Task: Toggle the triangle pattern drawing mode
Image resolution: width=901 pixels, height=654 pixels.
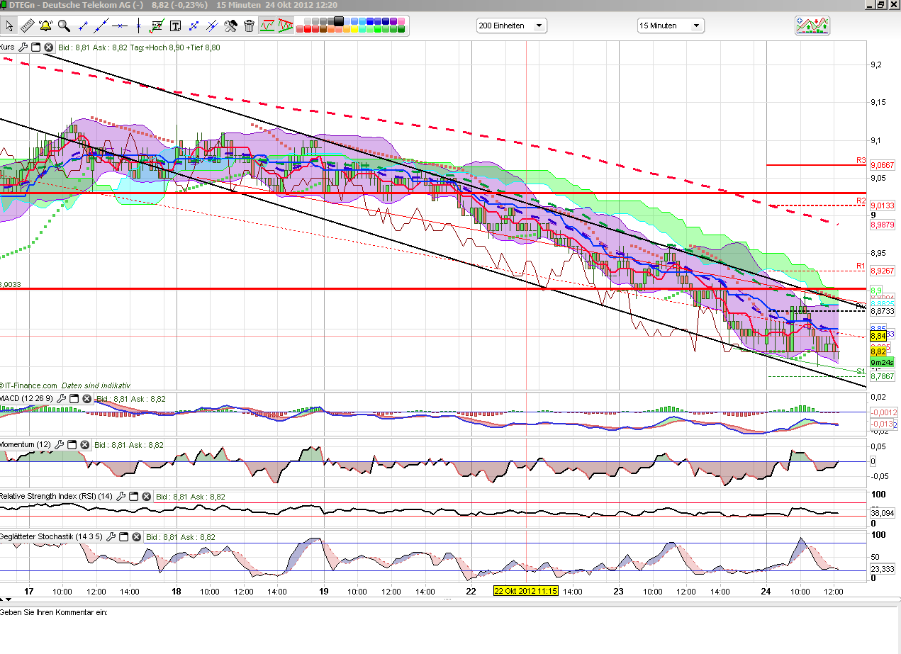Action: pos(285,26)
